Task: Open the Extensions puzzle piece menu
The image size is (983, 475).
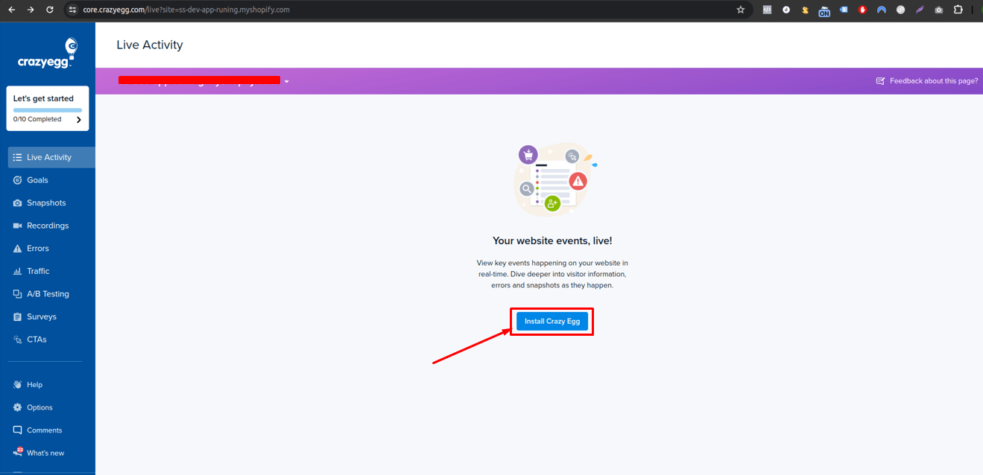Action: (958, 10)
